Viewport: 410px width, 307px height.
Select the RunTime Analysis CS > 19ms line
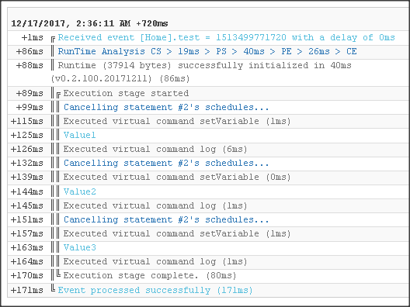[207, 51]
